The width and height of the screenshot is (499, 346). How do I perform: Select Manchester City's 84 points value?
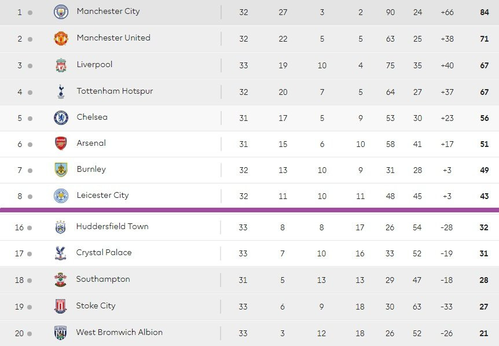pyautogui.click(x=484, y=12)
